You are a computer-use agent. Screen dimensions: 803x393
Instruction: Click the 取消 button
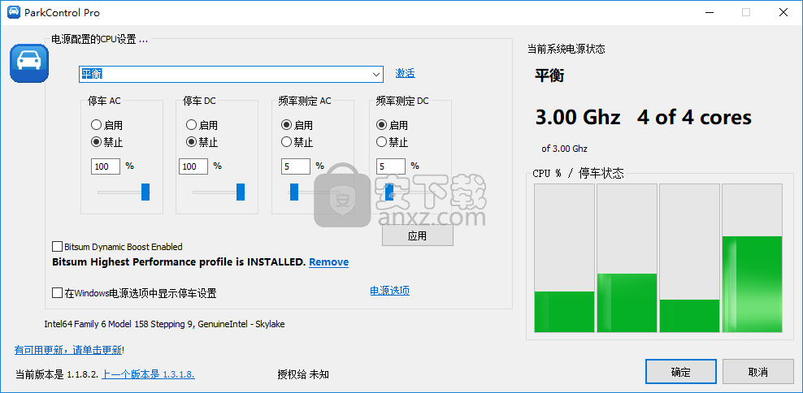coord(758,372)
